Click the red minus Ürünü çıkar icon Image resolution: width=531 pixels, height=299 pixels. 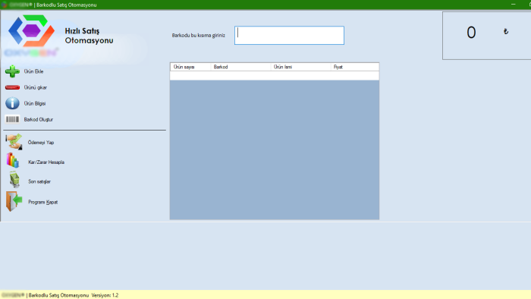coord(13,87)
